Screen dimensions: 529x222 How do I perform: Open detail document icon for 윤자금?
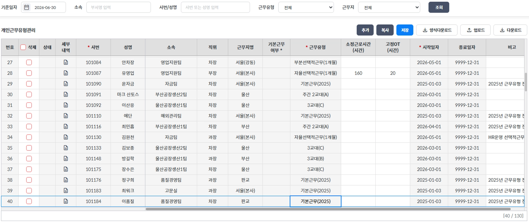pos(66,84)
